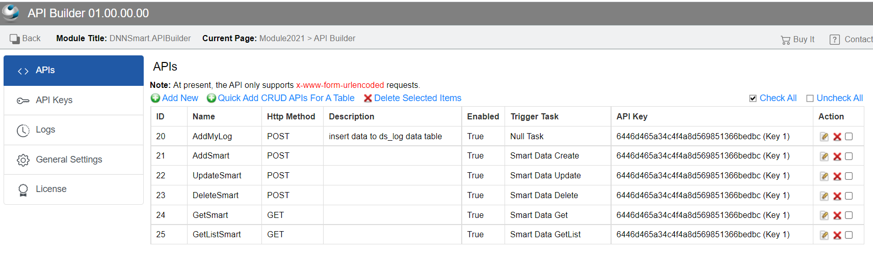Tick the checkbox for AddMyLog row

point(849,136)
